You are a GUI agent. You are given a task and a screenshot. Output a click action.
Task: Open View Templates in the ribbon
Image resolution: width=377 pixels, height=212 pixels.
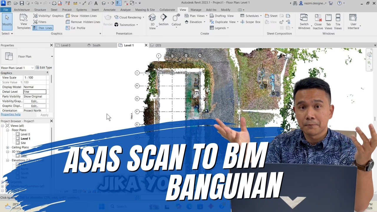click(x=24, y=22)
